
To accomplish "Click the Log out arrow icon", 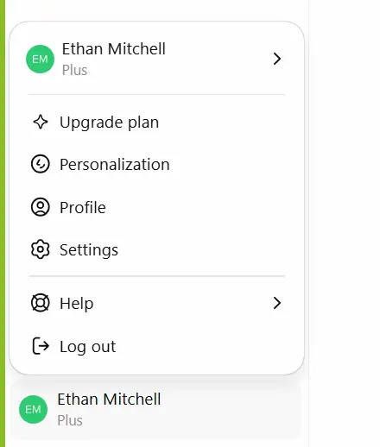I will click(x=41, y=346).
